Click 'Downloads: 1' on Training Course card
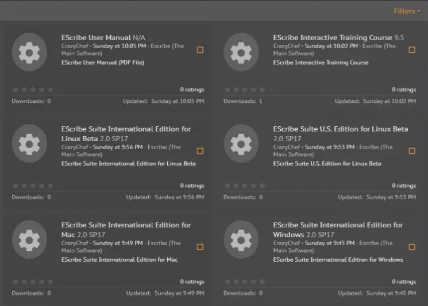428x306 pixels. pyautogui.click(x=242, y=101)
